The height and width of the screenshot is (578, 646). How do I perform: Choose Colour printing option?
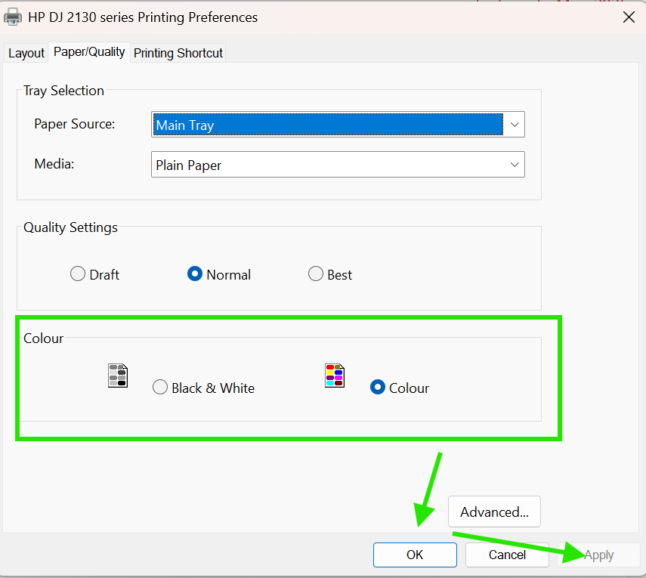[400, 388]
